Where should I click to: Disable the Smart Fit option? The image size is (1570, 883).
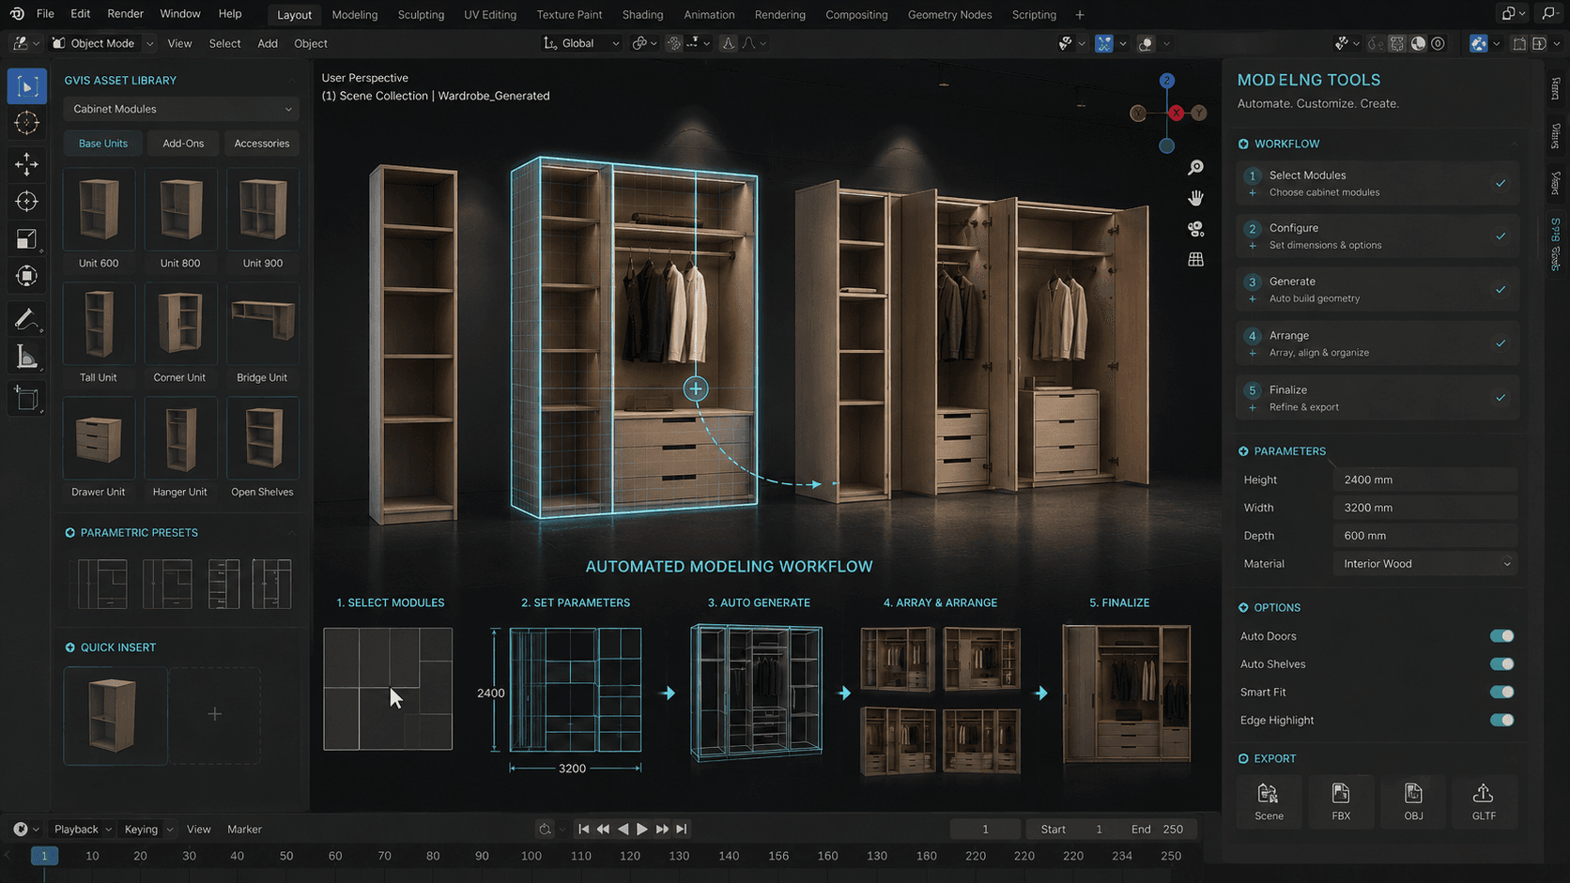1501,693
